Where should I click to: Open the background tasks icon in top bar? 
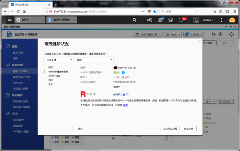click(x=161, y=20)
